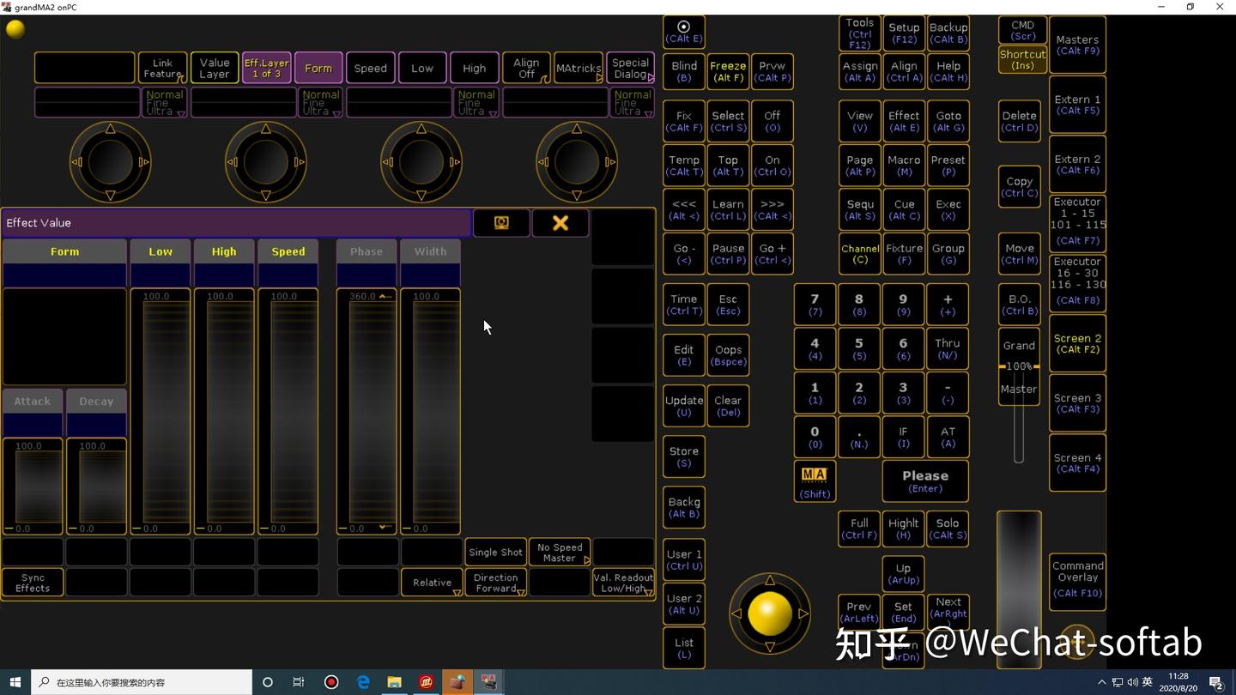Click the volume icon in system tray
This screenshot has height=695, width=1236.
[1133, 682]
